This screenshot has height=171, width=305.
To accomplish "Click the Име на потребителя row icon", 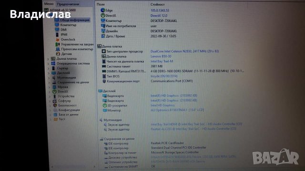I will (x=103, y=26).
